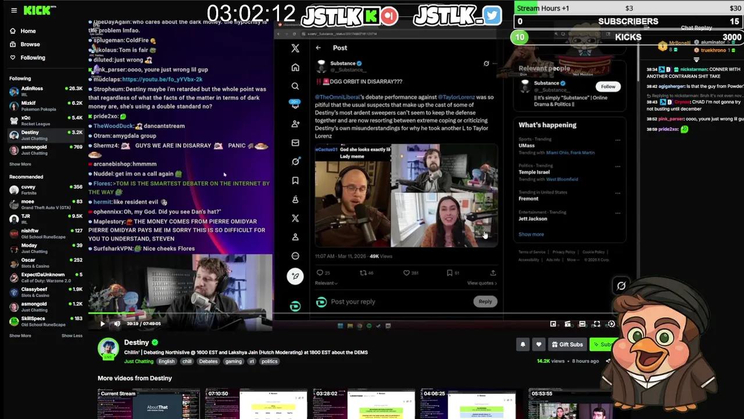Screen dimensions: 744x419
Task: Open X profile person icon
Action: 295,237
